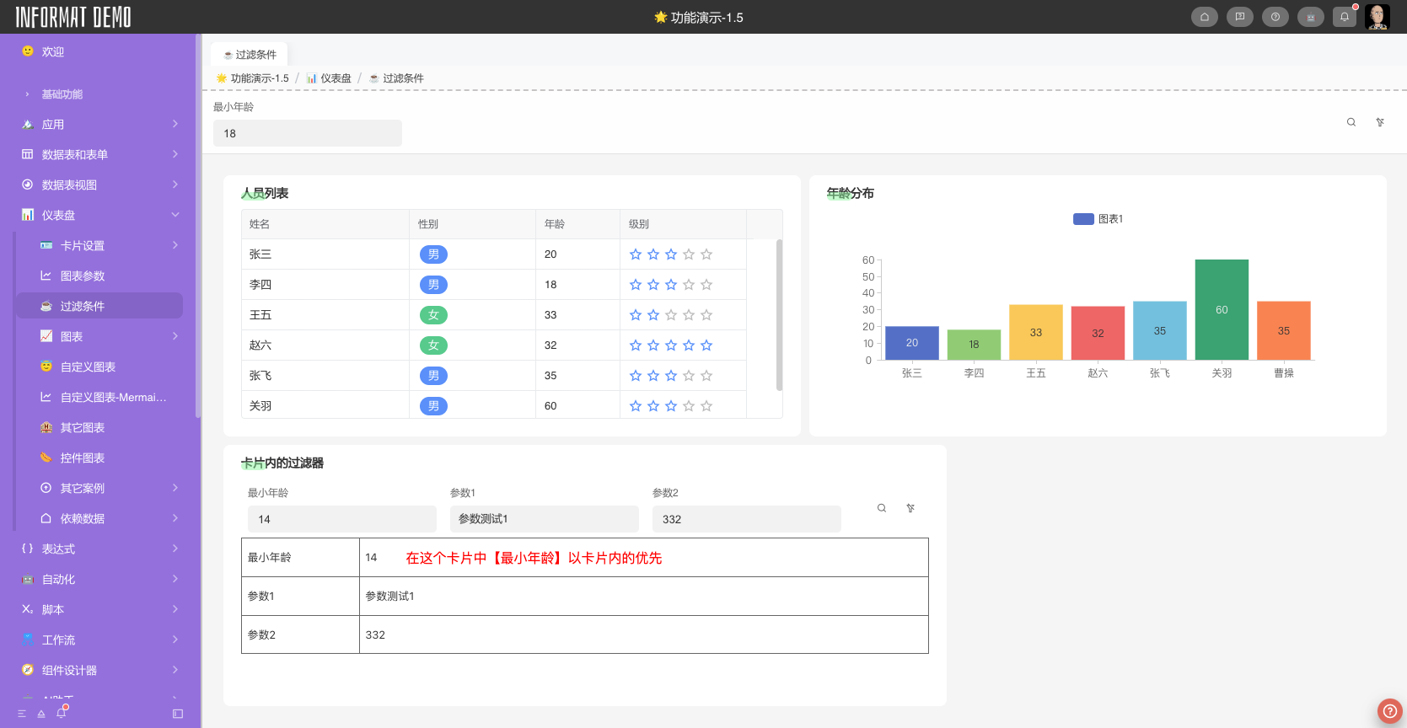This screenshot has height=728, width=1407.
Task: Set 张三's rating to five stars
Action: click(706, 254)
